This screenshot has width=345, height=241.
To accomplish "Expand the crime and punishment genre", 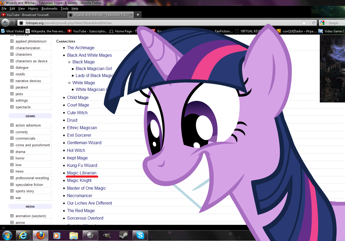I will (x=12, y=145).
